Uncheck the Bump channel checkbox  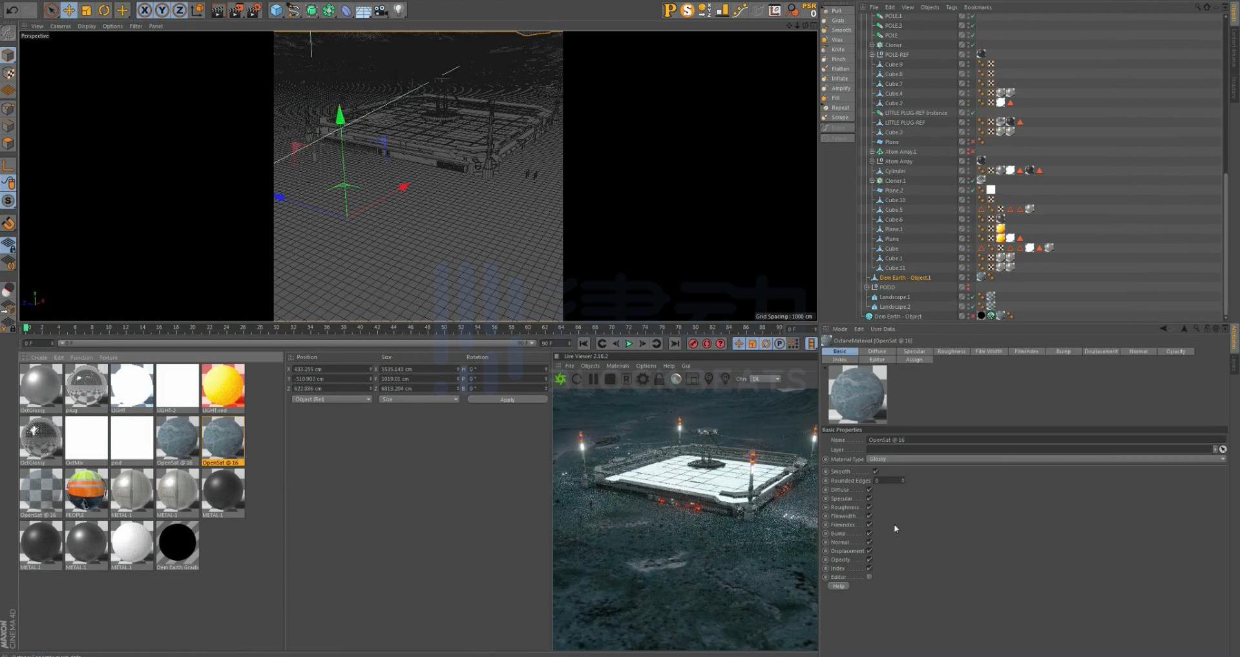(x=869, y=534)
